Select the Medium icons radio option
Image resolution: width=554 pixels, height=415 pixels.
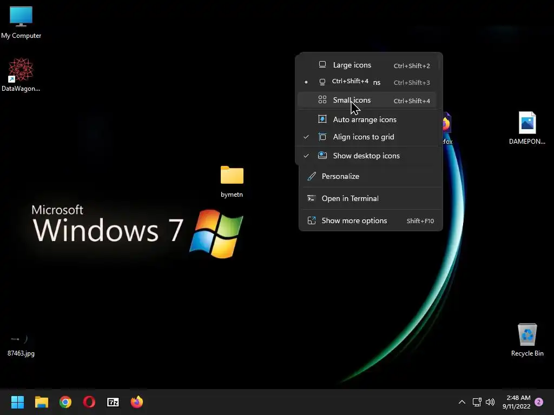pyautogui.click(x=367, y=82)
